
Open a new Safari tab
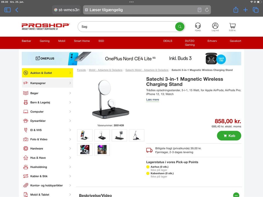(x=245, y=10)
